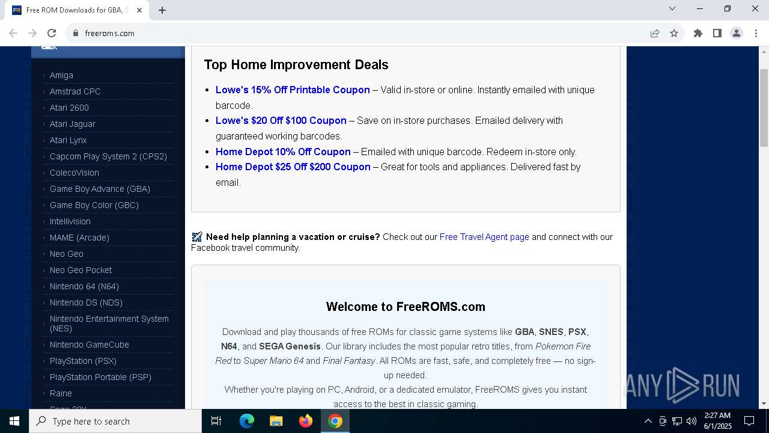The image size is (769, 433).
Task: Open the Amstrad CPC ROMs section
Action: coord(75,91)
